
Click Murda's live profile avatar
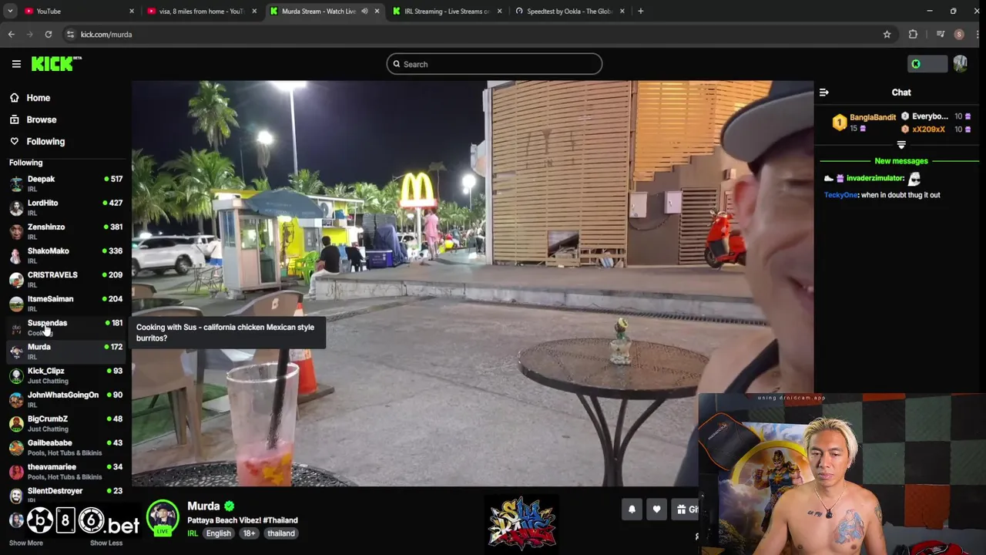[x=163, y=518]
